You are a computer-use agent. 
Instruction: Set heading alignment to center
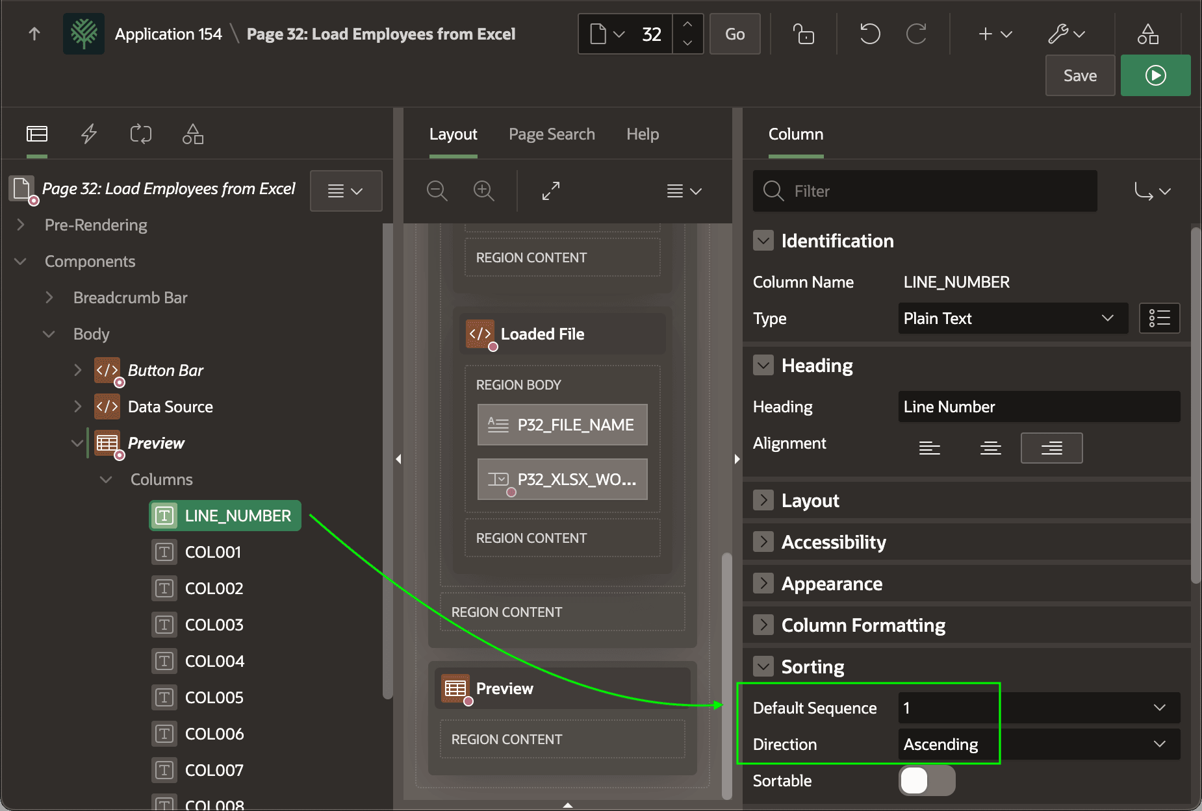coord(991,448)
